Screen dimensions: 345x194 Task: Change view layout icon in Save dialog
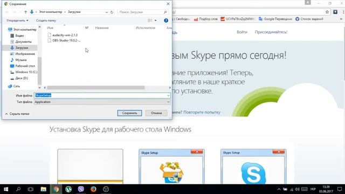click(x=150, y=20)
